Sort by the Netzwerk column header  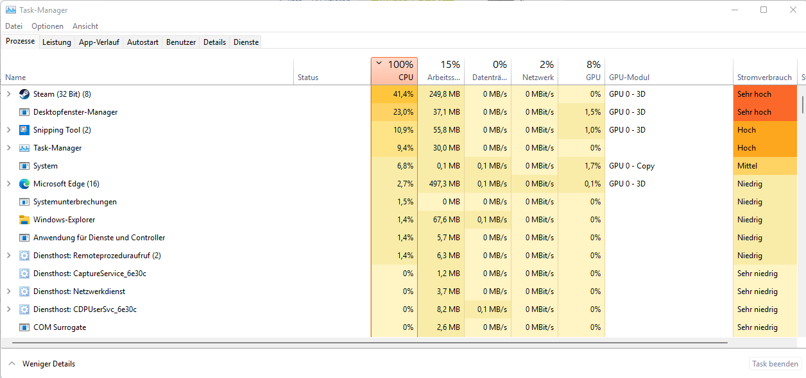(x=535, y=71)
